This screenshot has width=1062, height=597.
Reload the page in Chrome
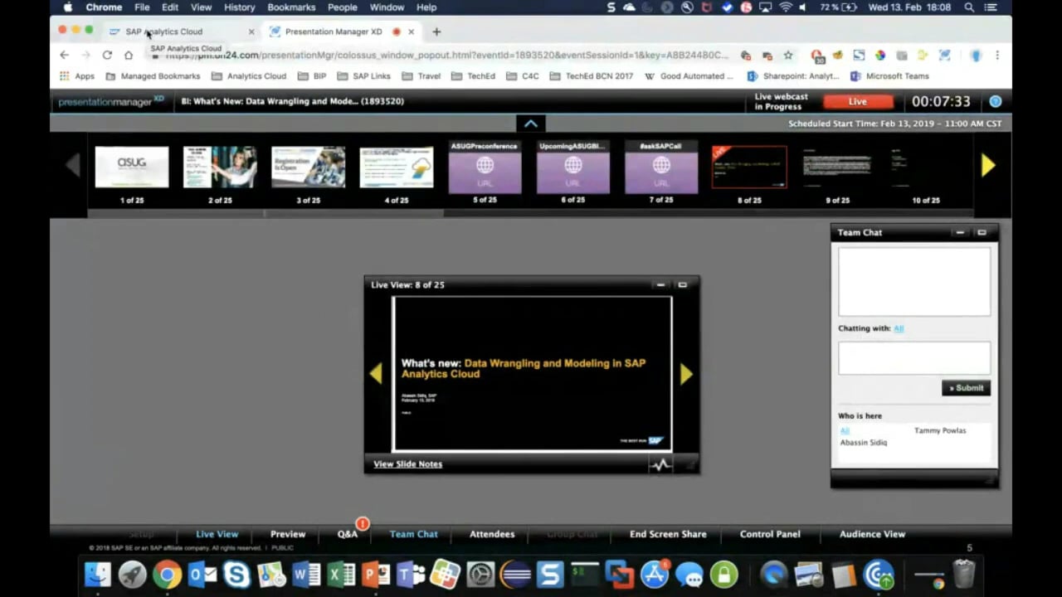click(x=107, y=55)
